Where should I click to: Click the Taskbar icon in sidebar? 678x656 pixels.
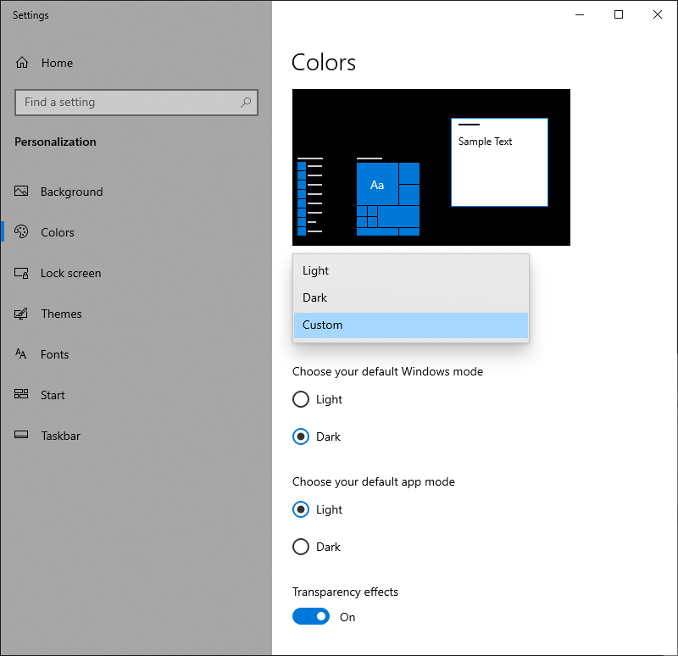21,435
